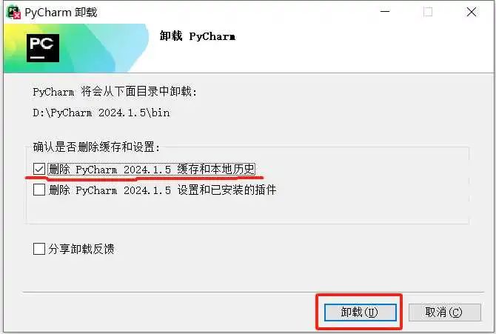Uncheck 删除 PyCharm 2024.1.5 缓存和本地历史 checkbox
496x334 pixels.
click(39, 169)
